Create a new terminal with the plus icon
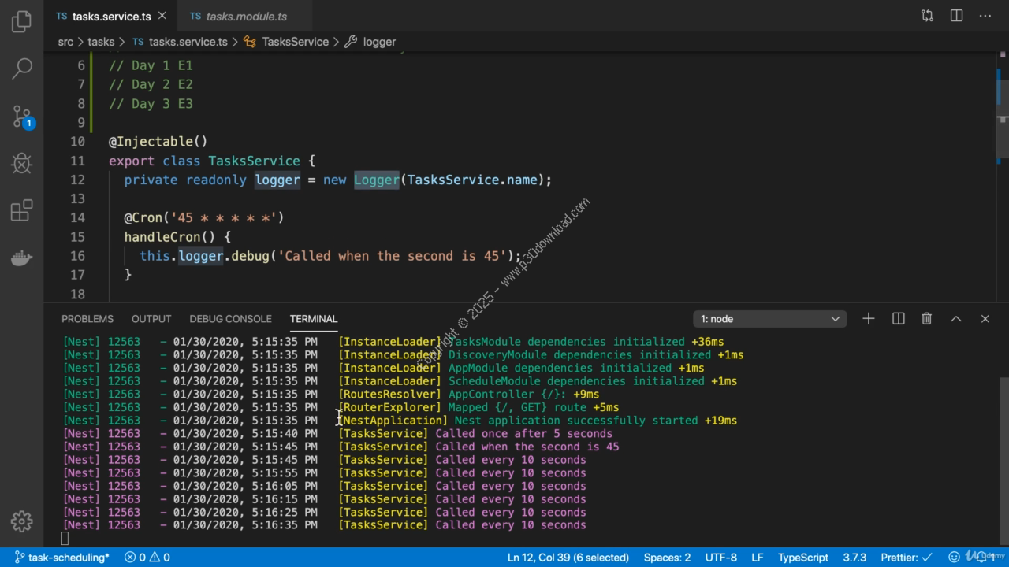The height and width of the screenshot is (567, 1009). click(868, 318)
